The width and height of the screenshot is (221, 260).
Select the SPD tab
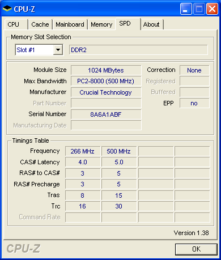(128, 24)
